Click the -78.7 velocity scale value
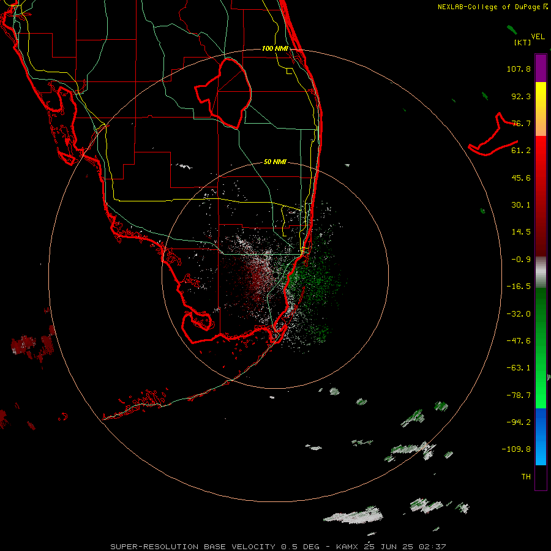Image resolution: width=551 pixels, height=551 pixels. (x=519, y=395)
